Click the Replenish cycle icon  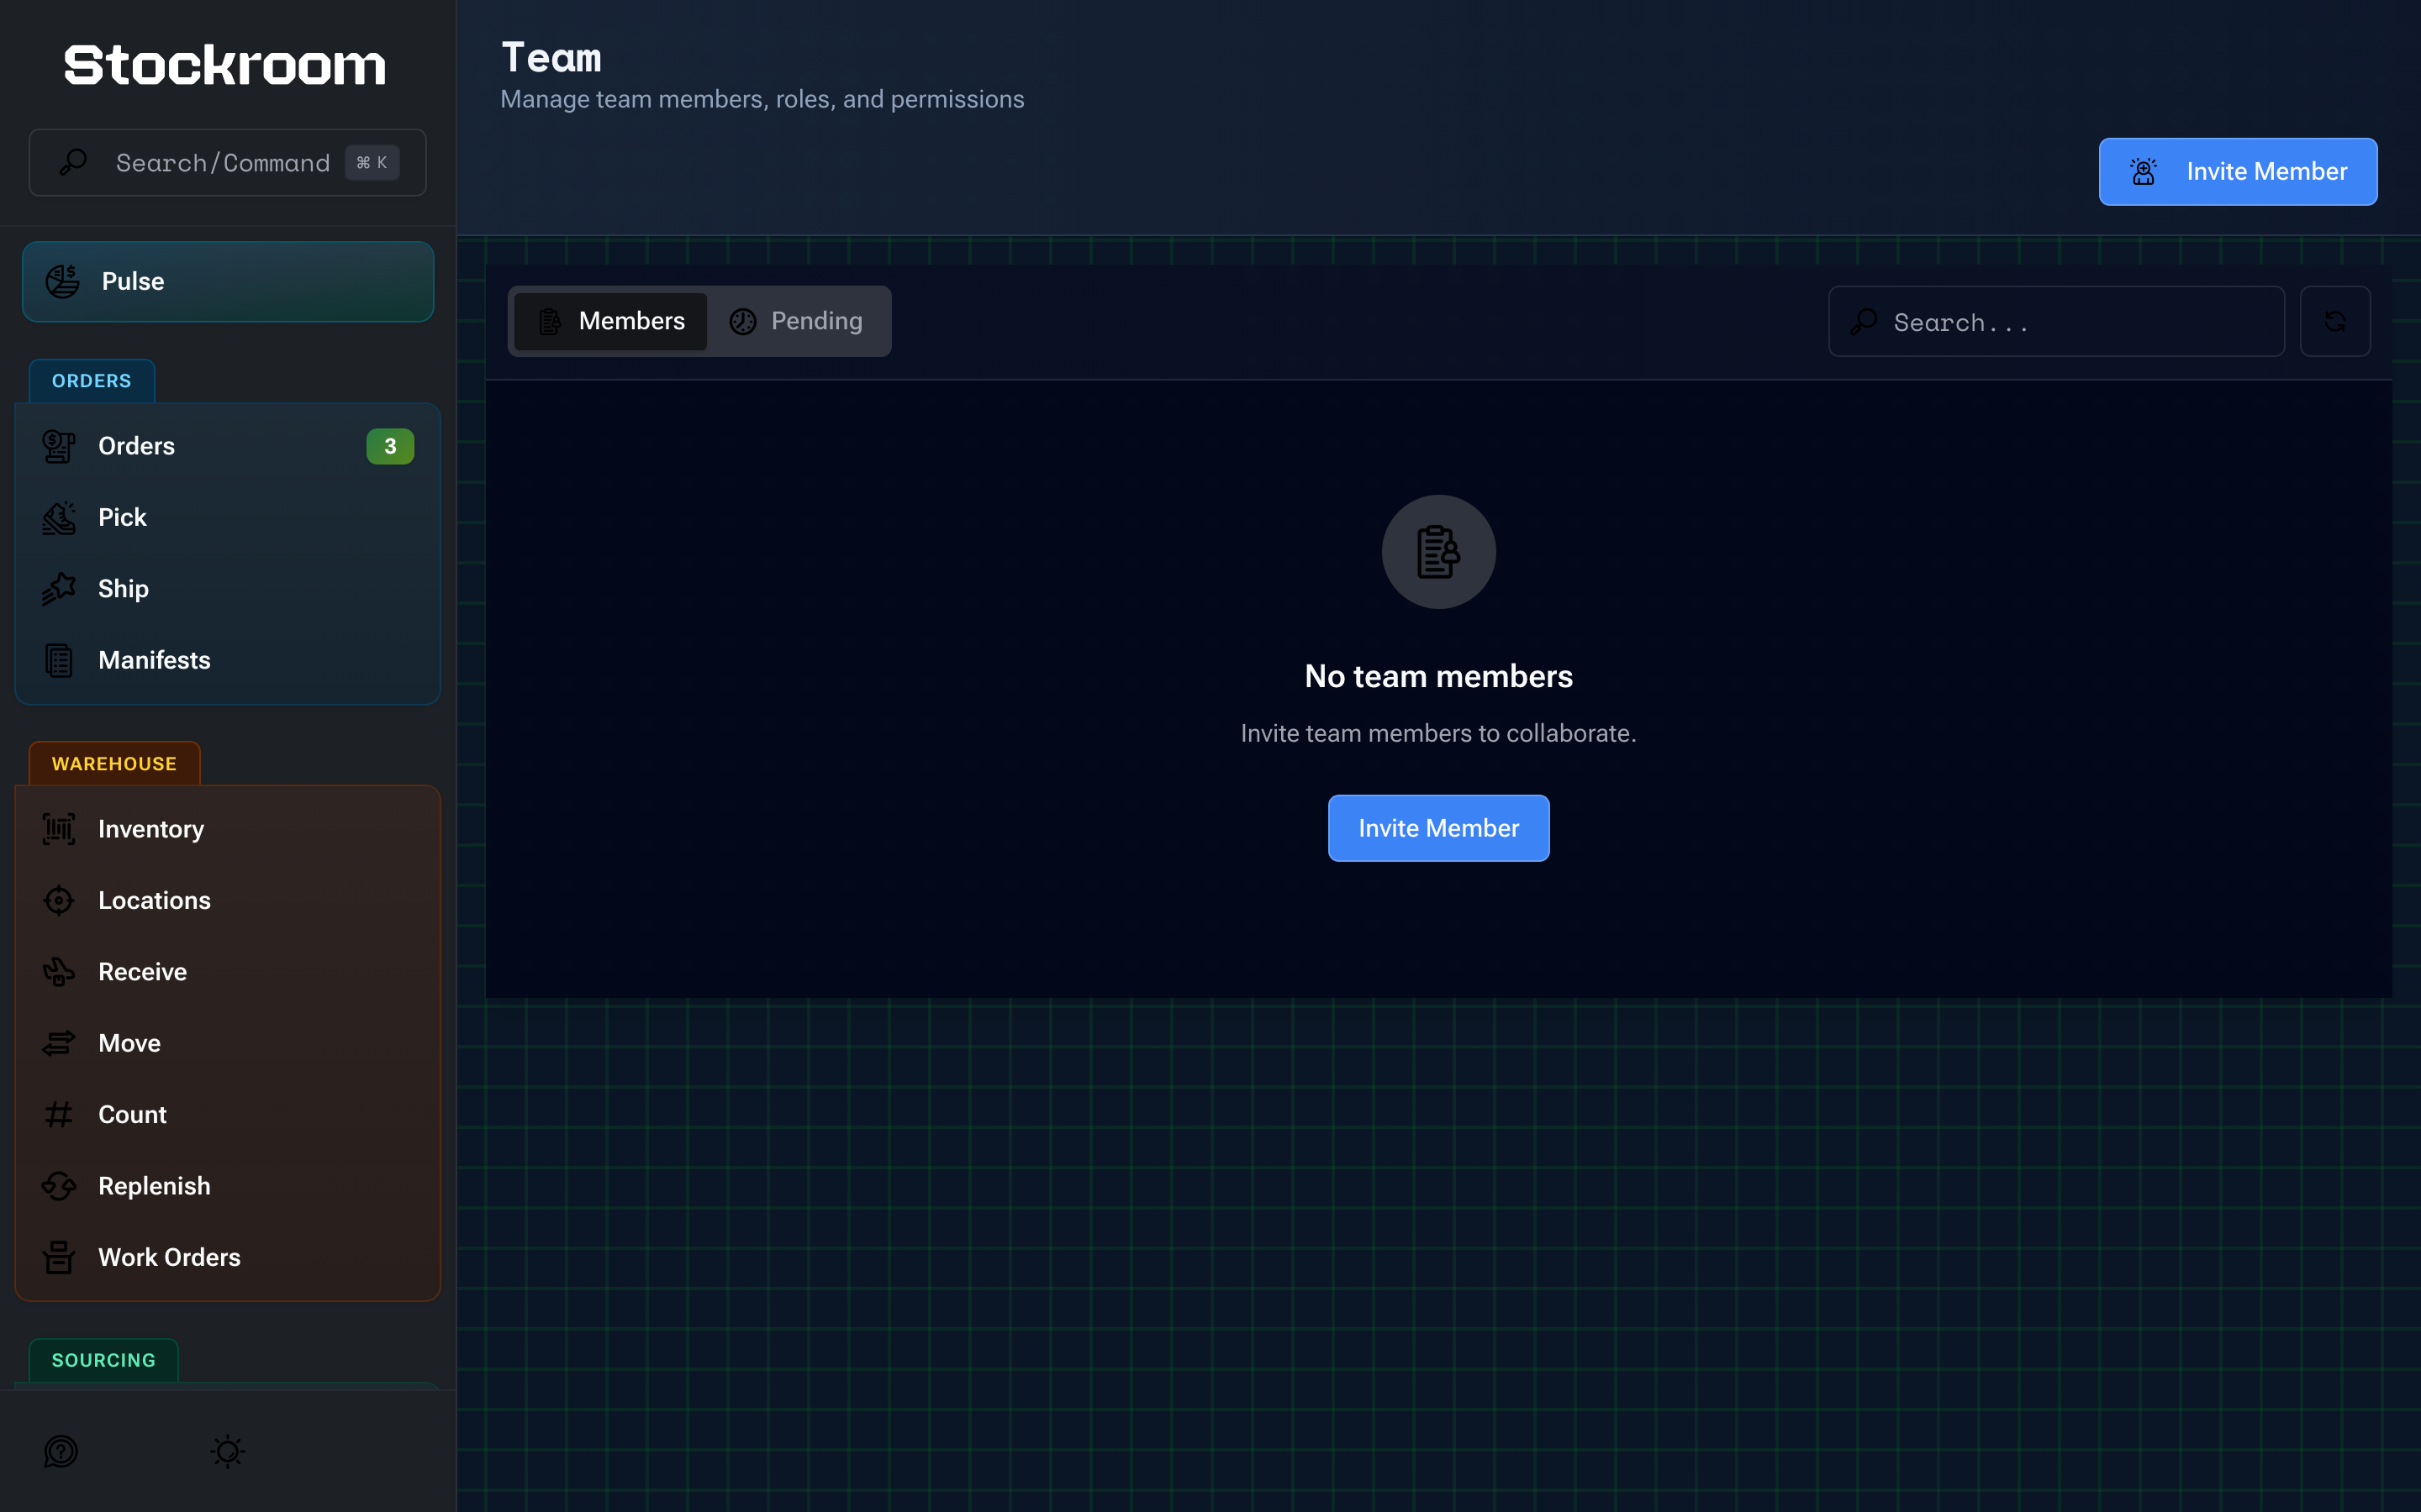pyautogui.click(x=59, y=1186)
